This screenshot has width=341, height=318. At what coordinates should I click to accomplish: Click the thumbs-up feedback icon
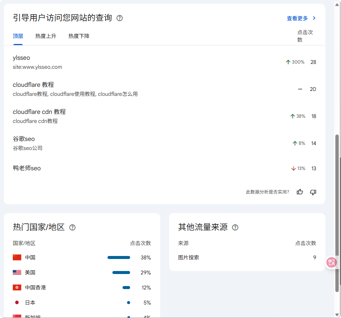[x=300, y=192]
